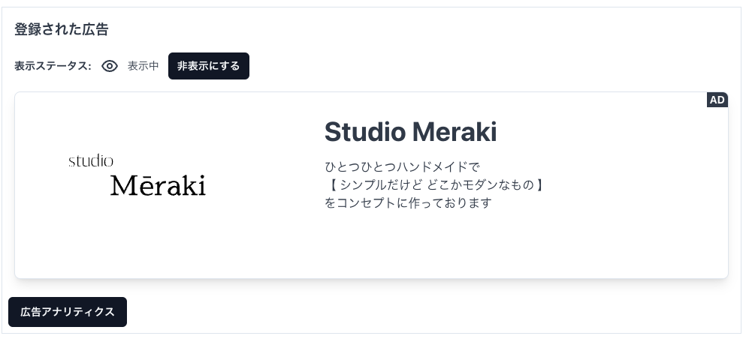743x339 pixels.
Task: Click the 表示ステータス label
Action: tap(53, 66)
